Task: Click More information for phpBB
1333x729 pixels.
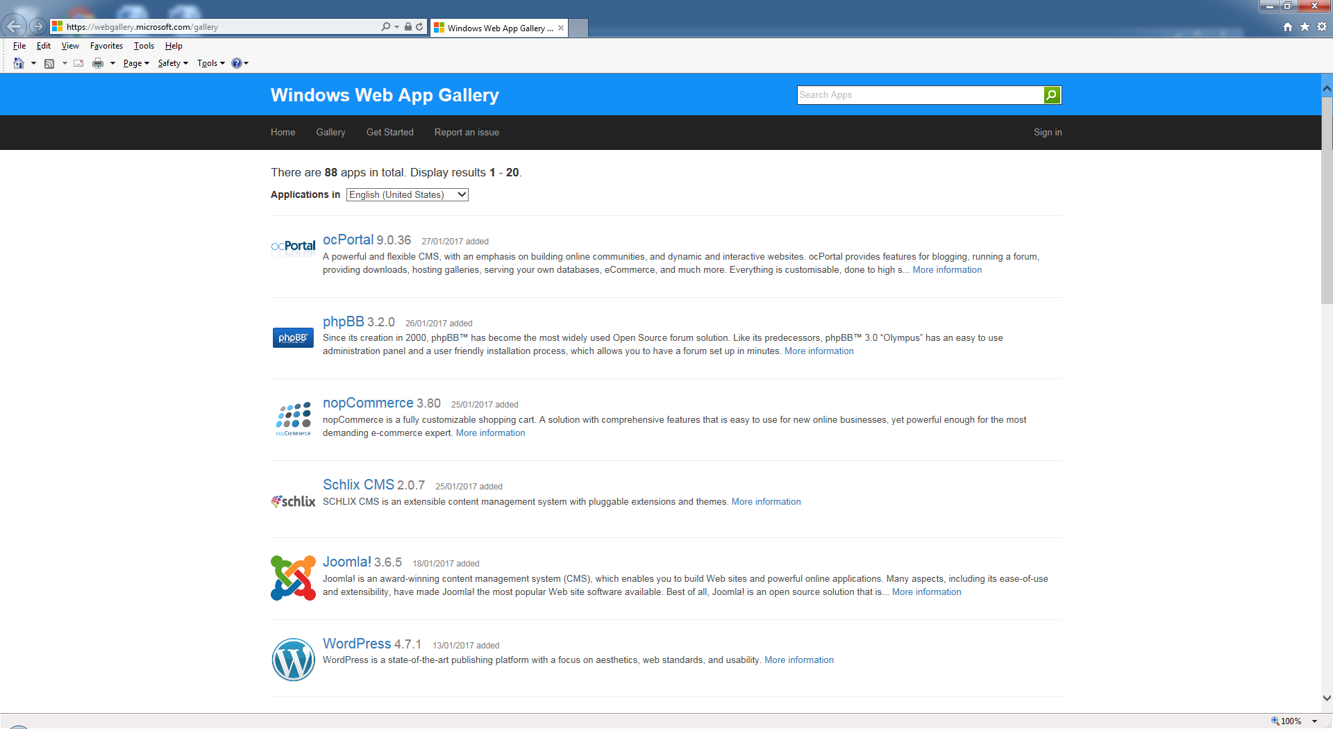Action: [819, 351]
